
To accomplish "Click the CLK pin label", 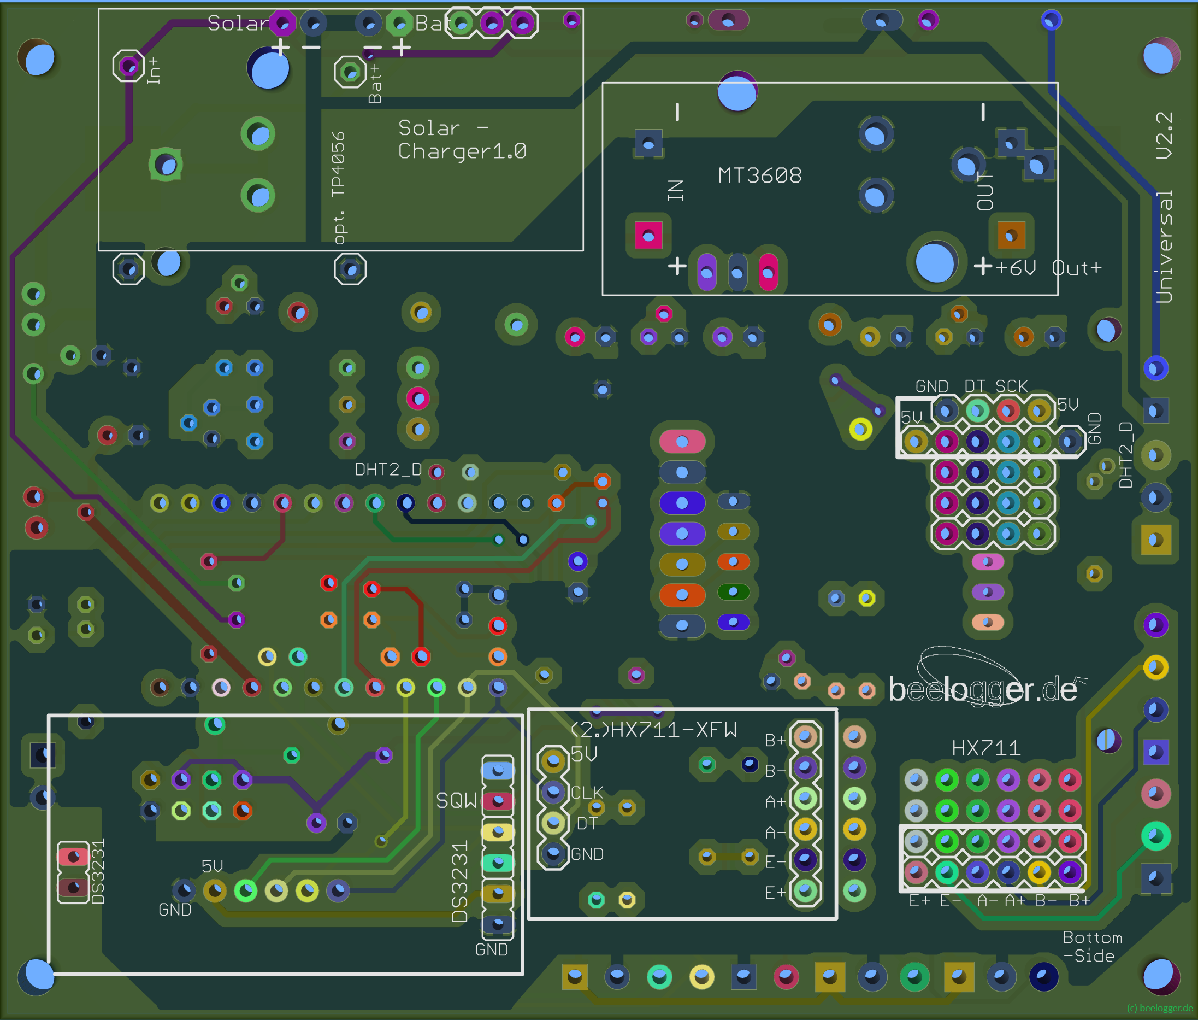I will (587, 792).
